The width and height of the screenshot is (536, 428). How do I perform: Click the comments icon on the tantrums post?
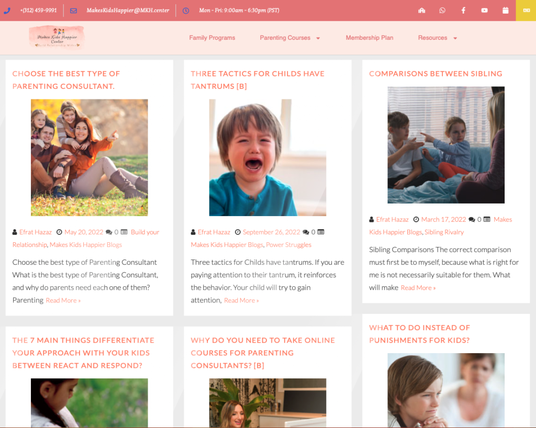pos(306,231)
